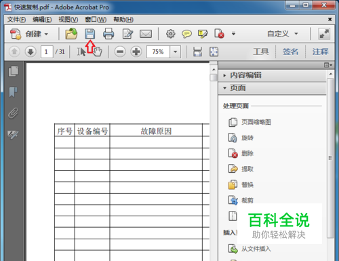Toggle read mode with the expand arrows icon
339x261 pixels.
click(324, 34)
